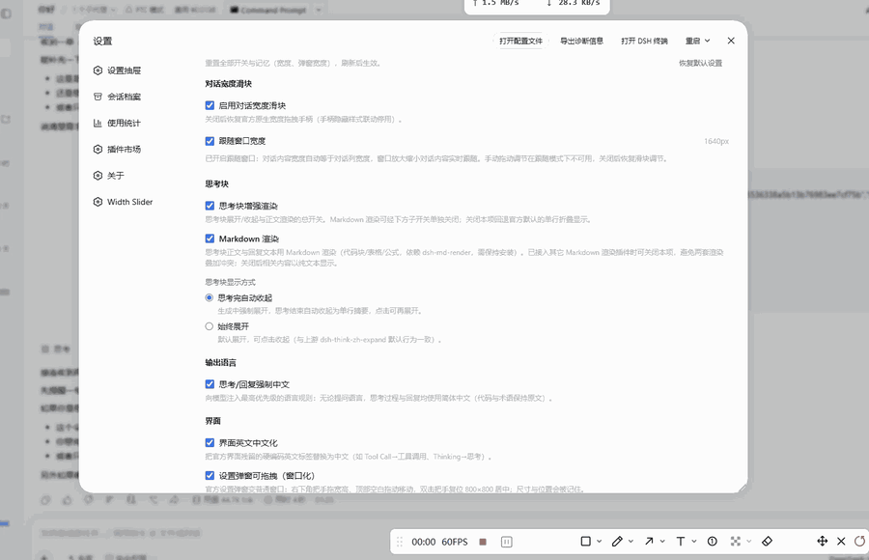Open the mosaic tool options dropdown
Screen dimensions: 869x560
pos(749,541)
